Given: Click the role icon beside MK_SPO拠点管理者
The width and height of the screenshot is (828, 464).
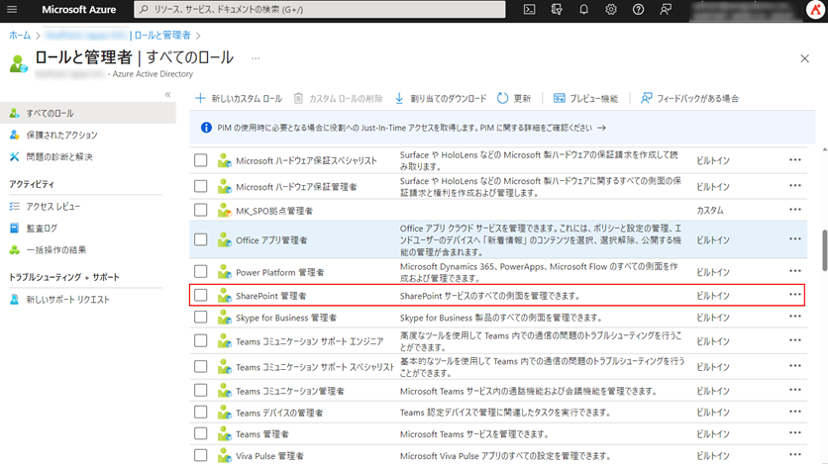Looking at the screenshot, I should pos(225,211).
